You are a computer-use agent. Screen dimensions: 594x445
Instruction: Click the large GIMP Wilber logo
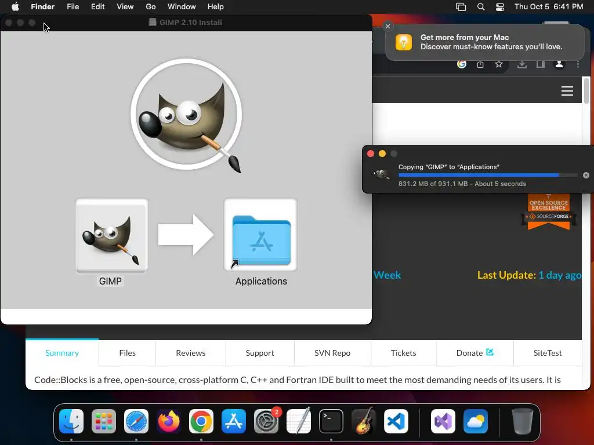[x=186, y=115]
